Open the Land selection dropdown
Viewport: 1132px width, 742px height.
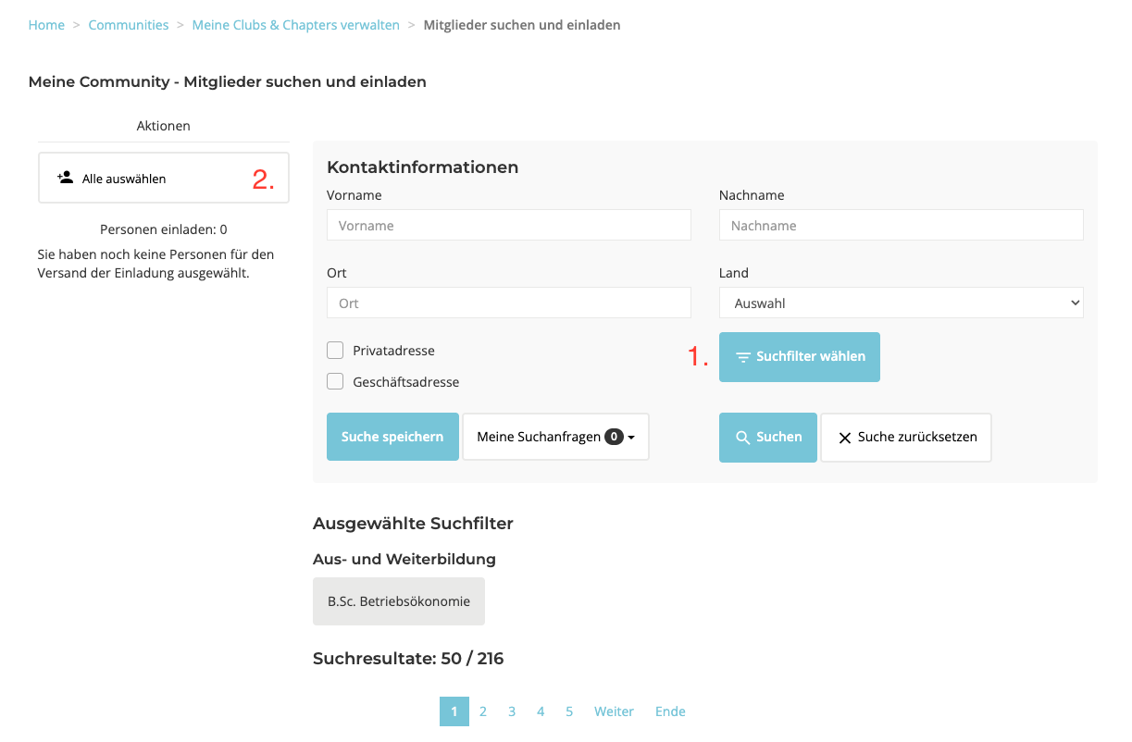pos(901,303)
